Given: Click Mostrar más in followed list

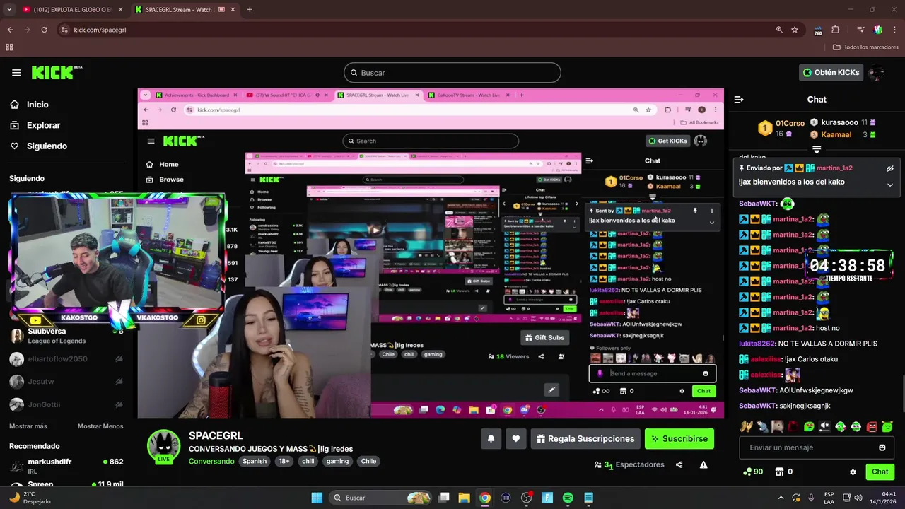Looking at the screenshot, I should click(28, 426).
